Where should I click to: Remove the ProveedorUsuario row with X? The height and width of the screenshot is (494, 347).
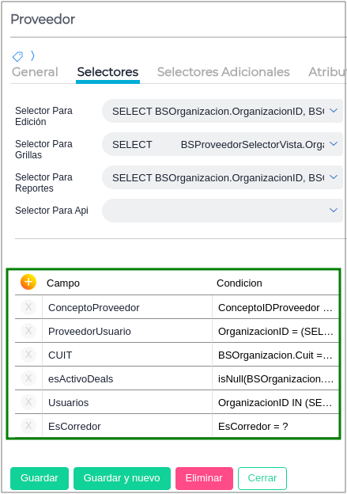[x=28, y=331]
